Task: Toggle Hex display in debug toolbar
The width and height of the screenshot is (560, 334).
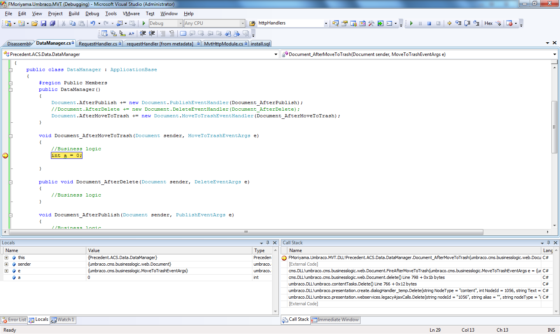Action: tap(488, 23)
